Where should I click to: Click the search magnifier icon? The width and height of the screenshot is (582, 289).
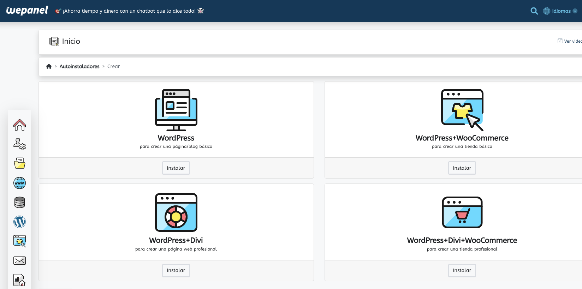[x=534, y=11]
